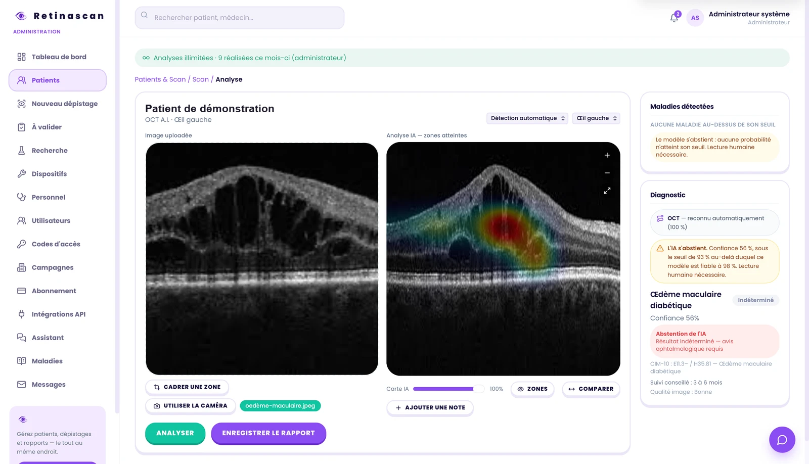Click the patient search field
The image size is (809, 464).
click(x=240, y=18)
